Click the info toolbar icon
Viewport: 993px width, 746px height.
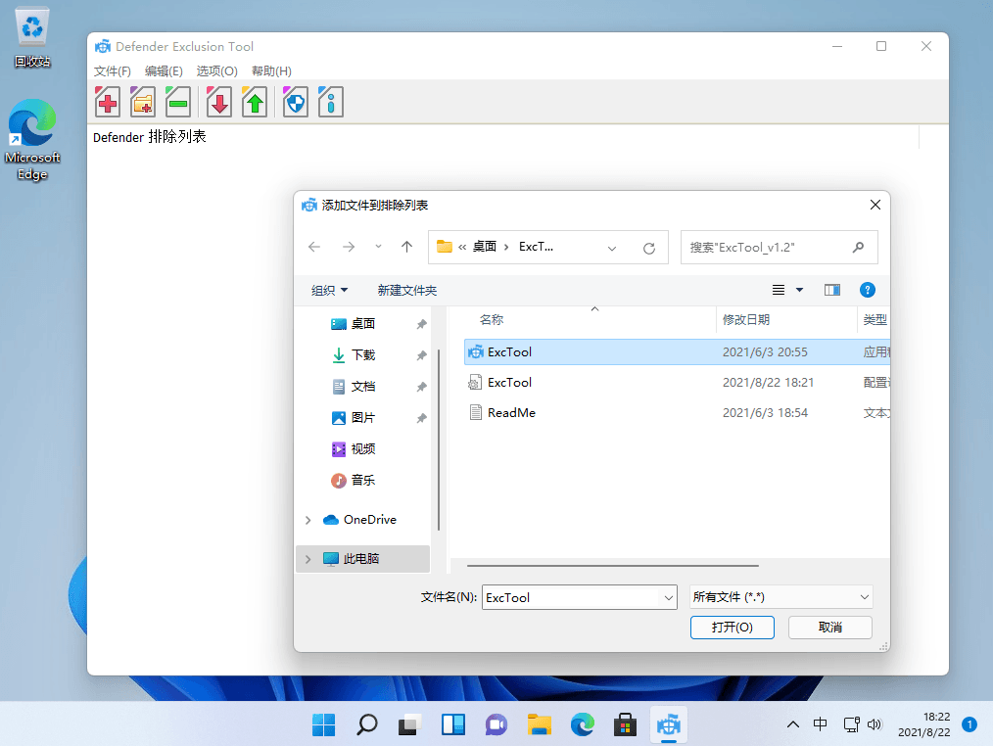(331, 101)
